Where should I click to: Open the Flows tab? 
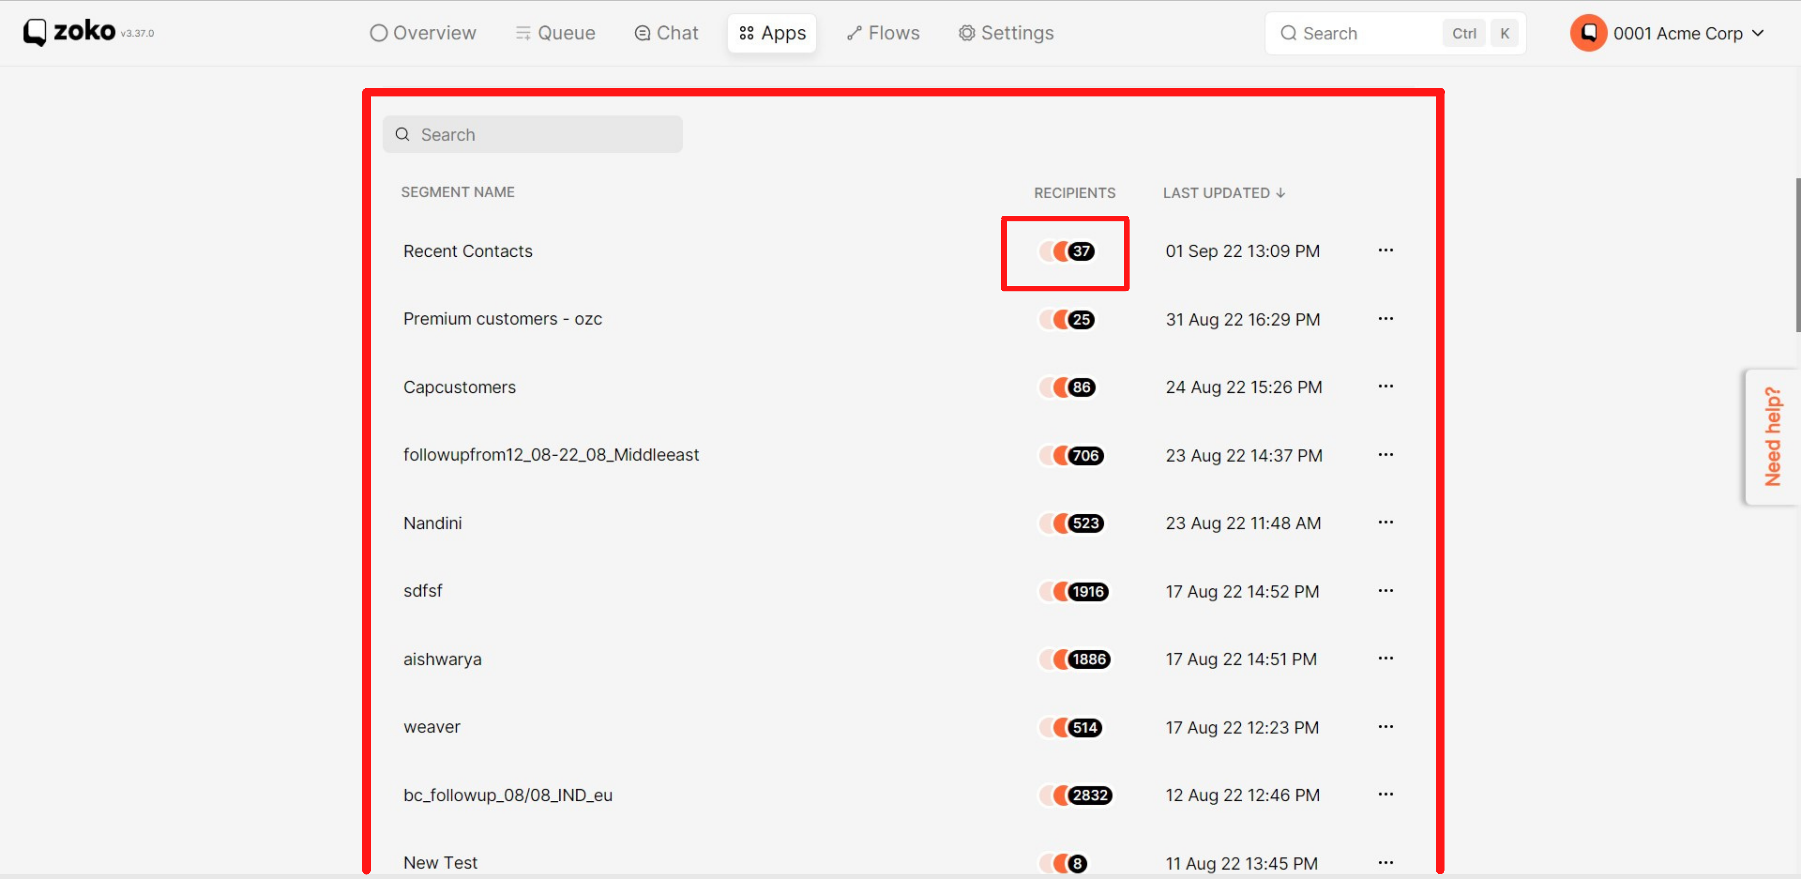coord(883,33)
